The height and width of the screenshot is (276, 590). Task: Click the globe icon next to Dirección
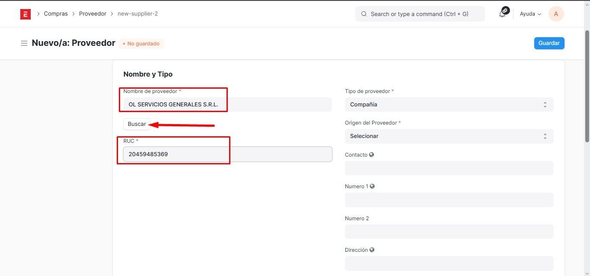click(372, 250)
